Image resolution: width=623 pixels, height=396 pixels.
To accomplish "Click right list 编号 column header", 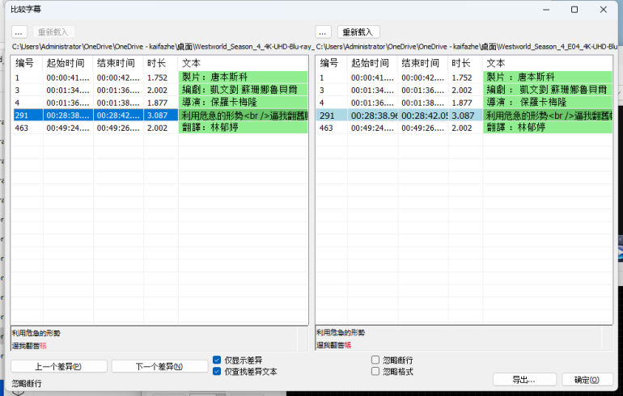I will (x=332, y=63).
